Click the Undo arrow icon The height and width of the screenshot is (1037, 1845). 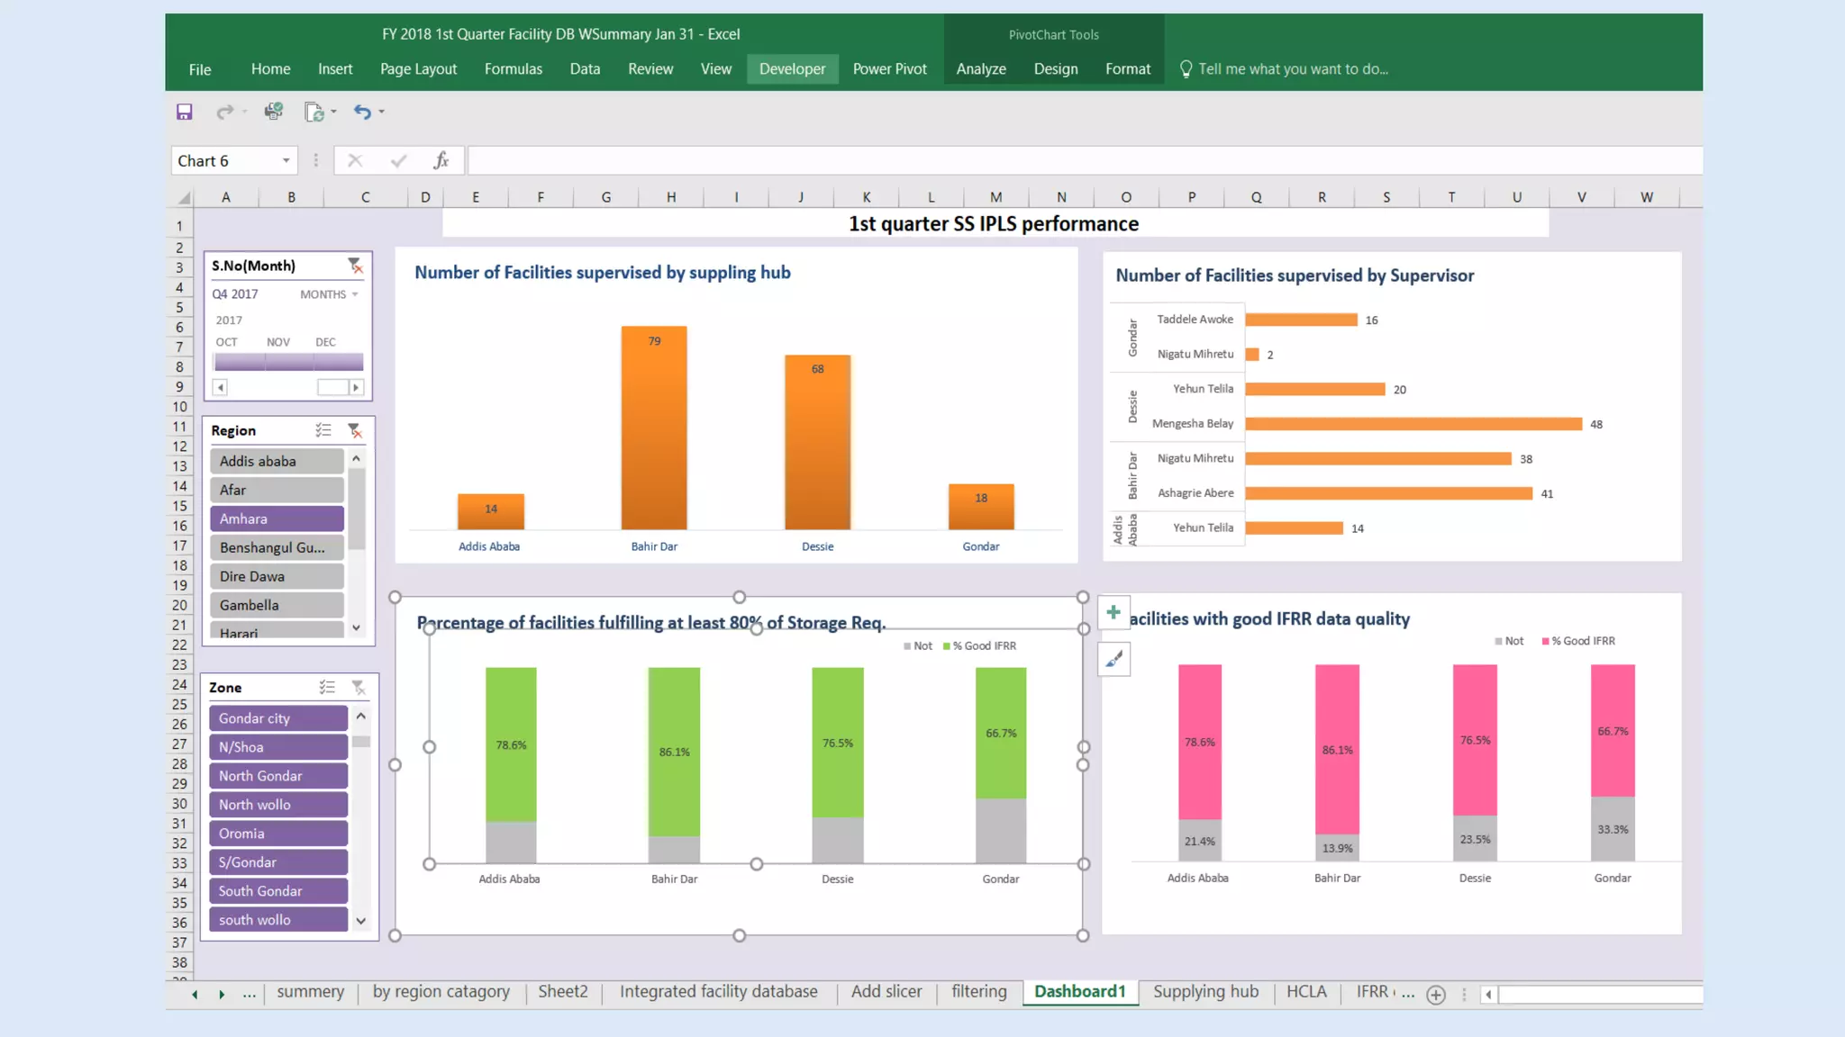(362, 112)
